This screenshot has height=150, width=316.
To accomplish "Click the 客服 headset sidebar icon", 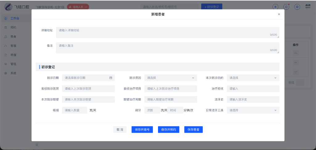I will [6, 46].
